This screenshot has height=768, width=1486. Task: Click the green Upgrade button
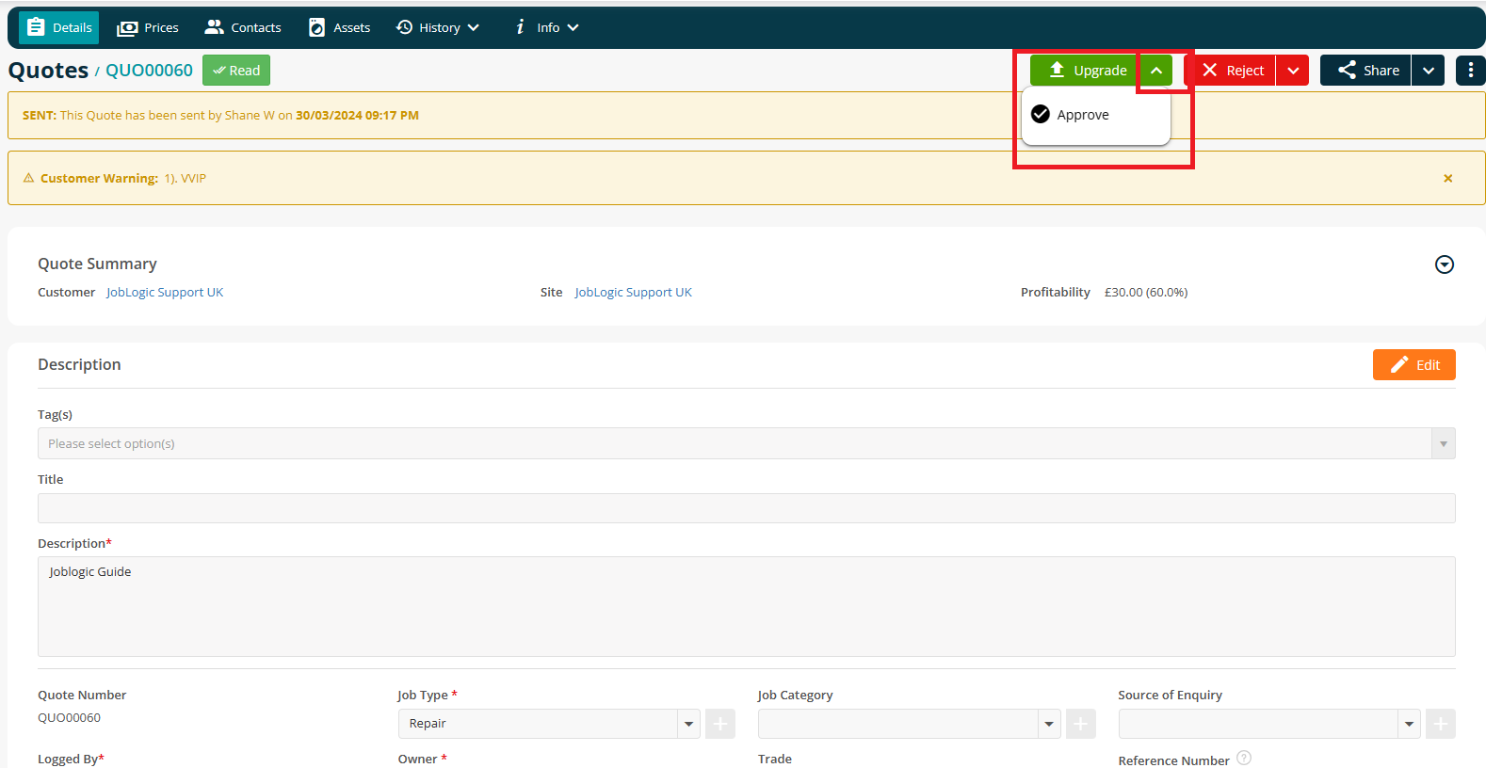[x=1085, y=71]
